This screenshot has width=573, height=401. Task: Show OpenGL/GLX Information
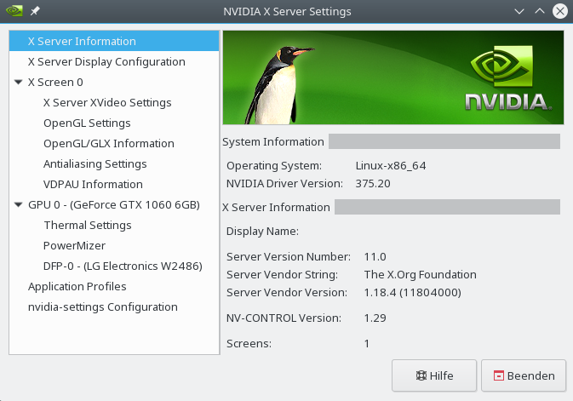coord(114,143)
